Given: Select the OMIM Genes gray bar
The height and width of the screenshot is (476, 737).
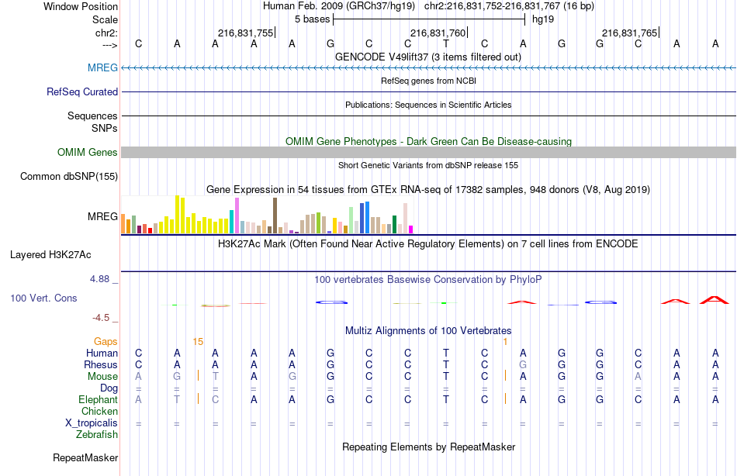Looking at the screenshot, I should pos(428,152).
